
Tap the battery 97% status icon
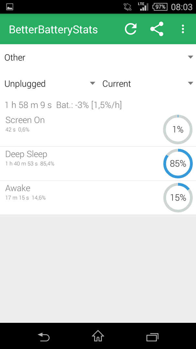click(160, 7)
